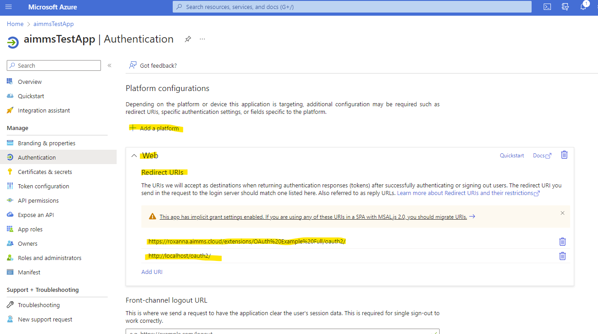598x334 pixels.
Task: Click the Owners people icon
Action: 10,243
